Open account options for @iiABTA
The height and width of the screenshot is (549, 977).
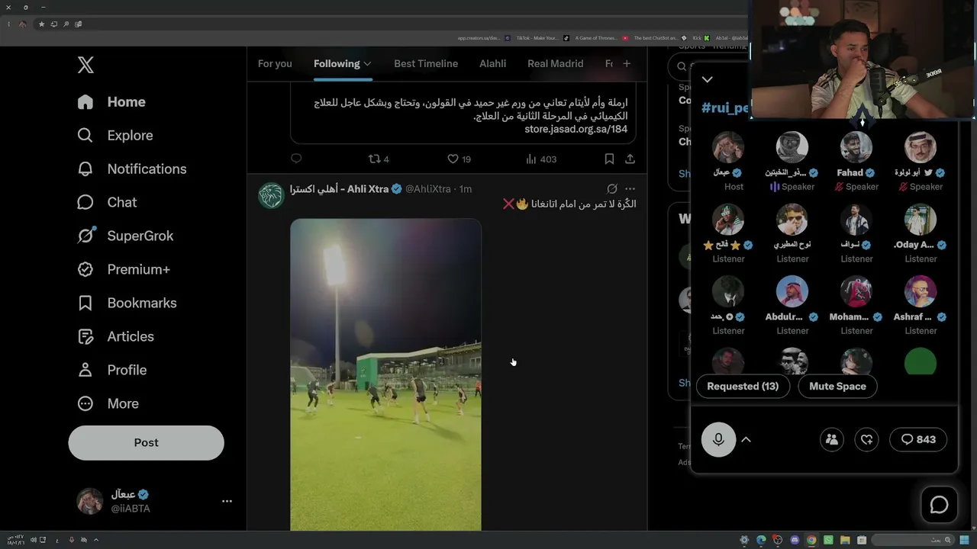[227, 501]
